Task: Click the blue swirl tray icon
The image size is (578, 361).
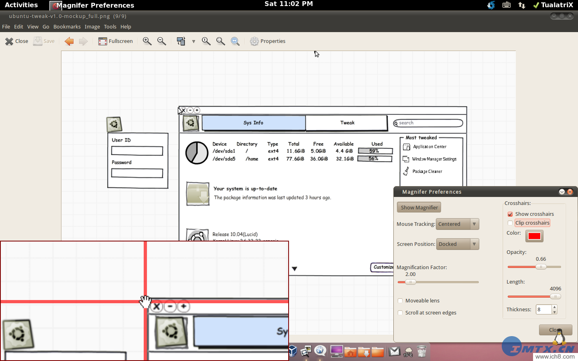Action: pos(491,5)
